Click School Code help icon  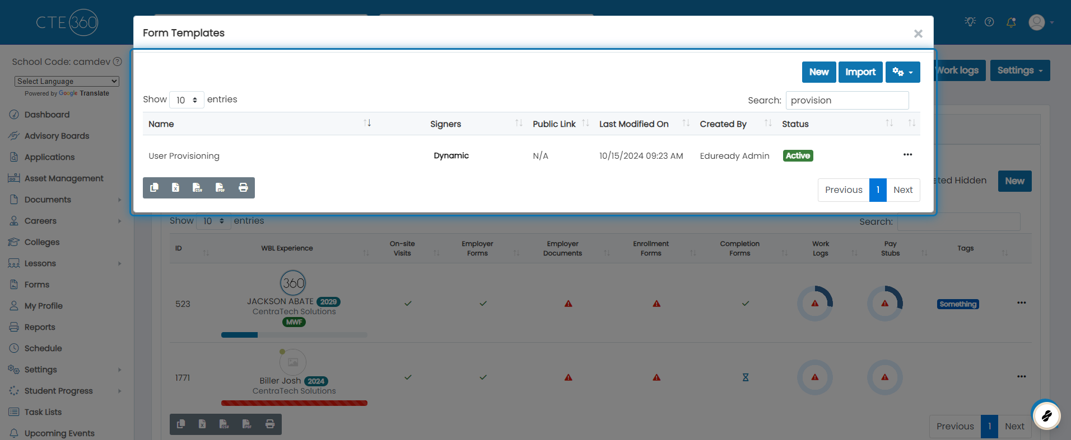point(118,61)
